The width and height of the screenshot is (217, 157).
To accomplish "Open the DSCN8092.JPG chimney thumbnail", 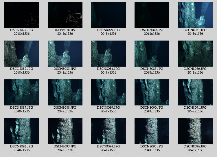I will [22, 131].
